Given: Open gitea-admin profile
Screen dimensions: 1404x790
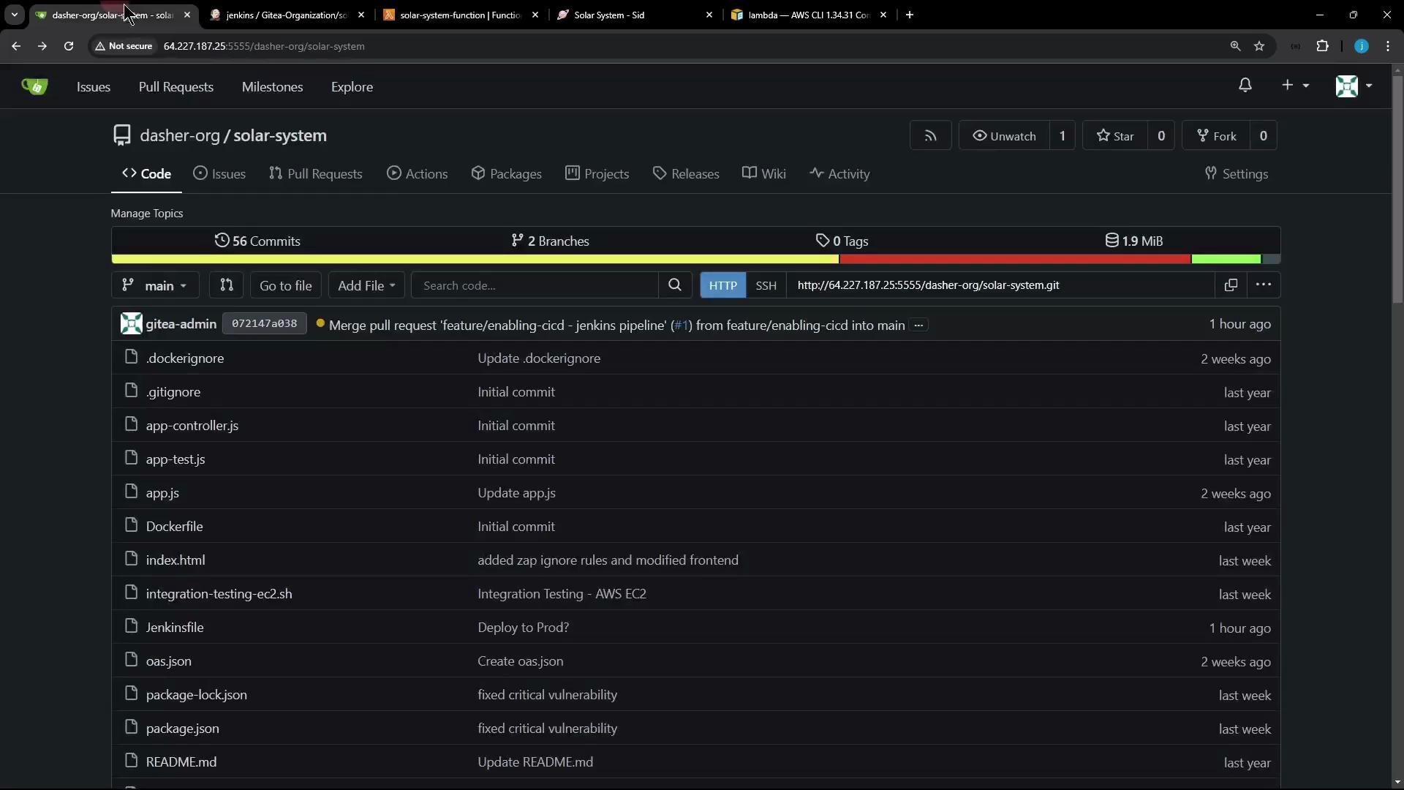Looking at the screenshot, I should point(181,324).
